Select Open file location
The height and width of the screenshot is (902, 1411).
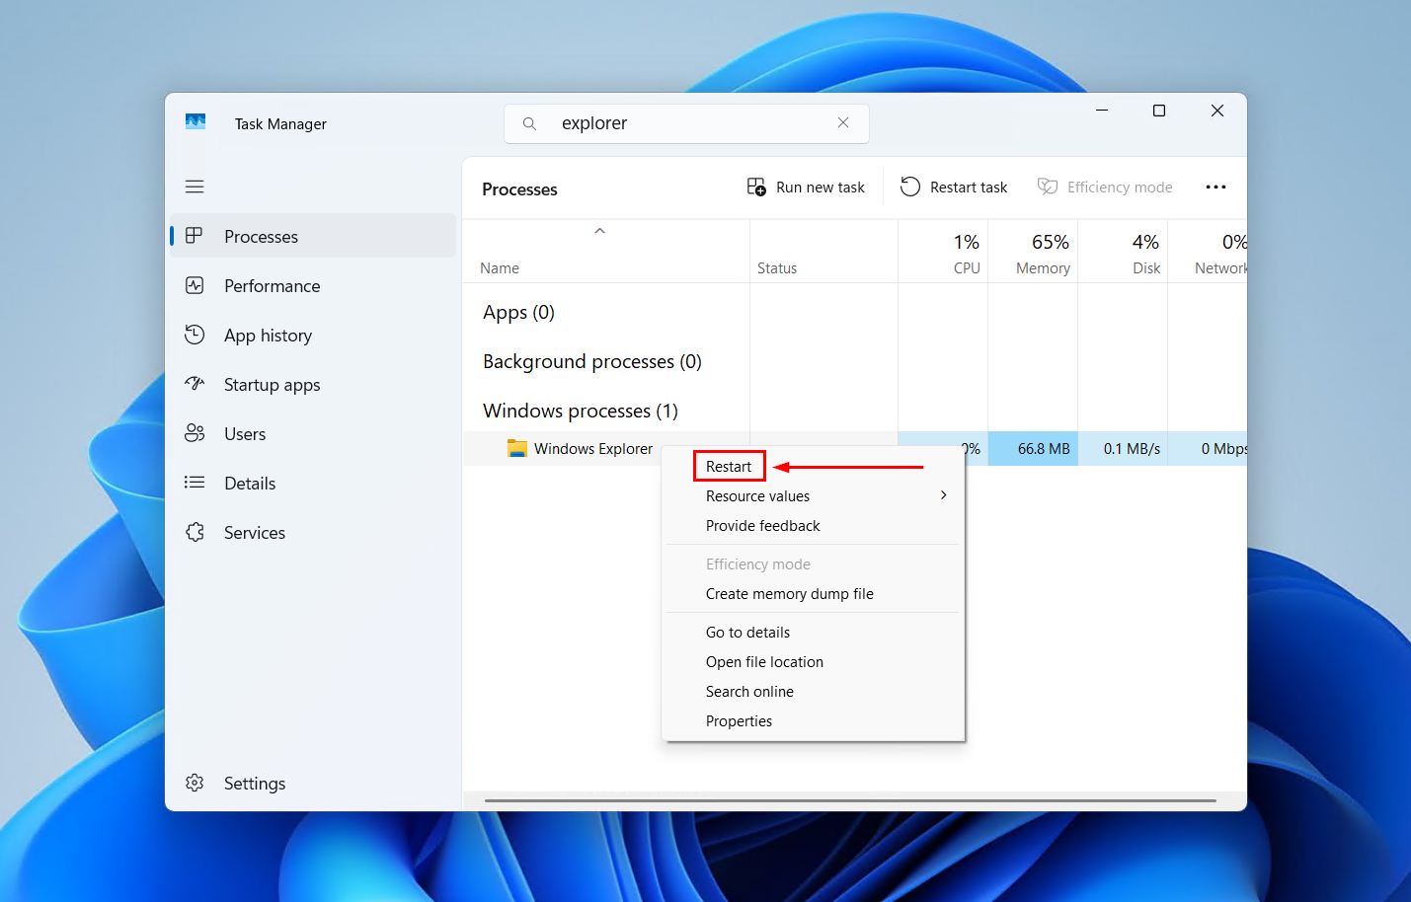tap(764, 661)
